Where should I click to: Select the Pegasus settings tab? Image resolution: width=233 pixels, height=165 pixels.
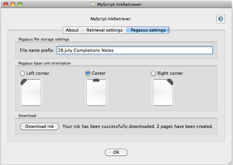point(148,30)
